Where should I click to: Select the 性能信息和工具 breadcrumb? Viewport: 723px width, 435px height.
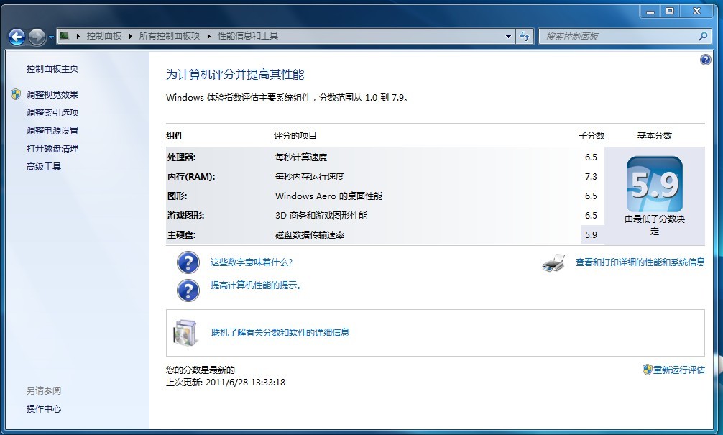coord(248,35)
